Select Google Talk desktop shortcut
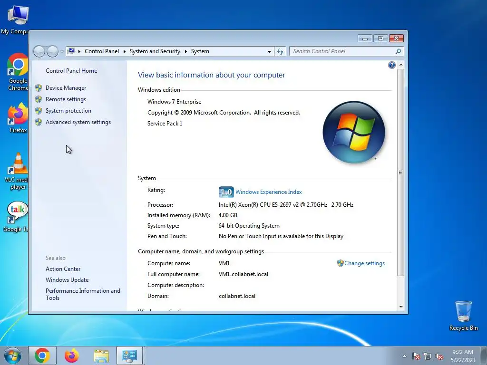The image size is (487, 365). click(16, 217)
